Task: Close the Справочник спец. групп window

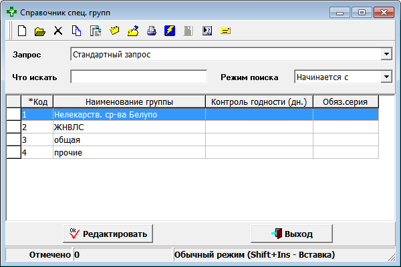Action: (384, 13)
